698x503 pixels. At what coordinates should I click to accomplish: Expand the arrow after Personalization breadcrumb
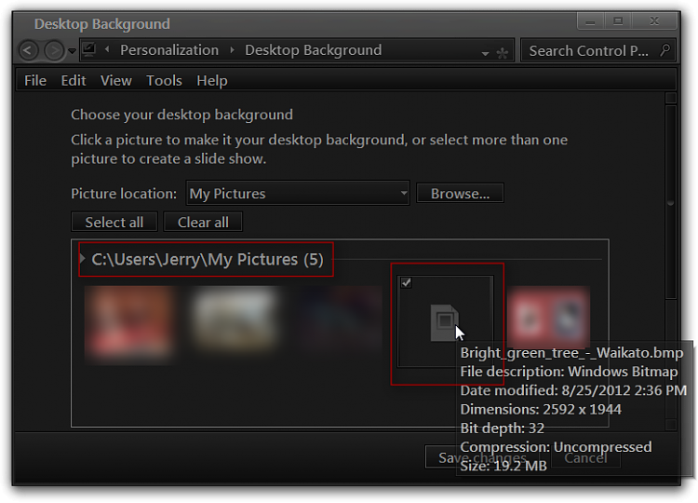(232, 50)
